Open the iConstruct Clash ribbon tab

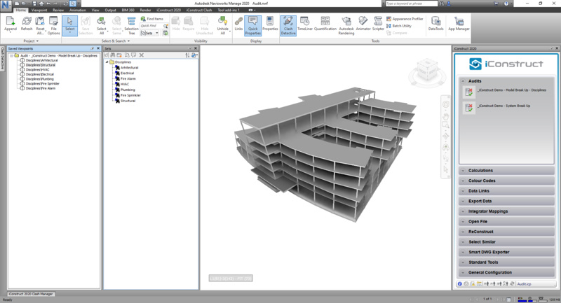(x=199, y=10)
